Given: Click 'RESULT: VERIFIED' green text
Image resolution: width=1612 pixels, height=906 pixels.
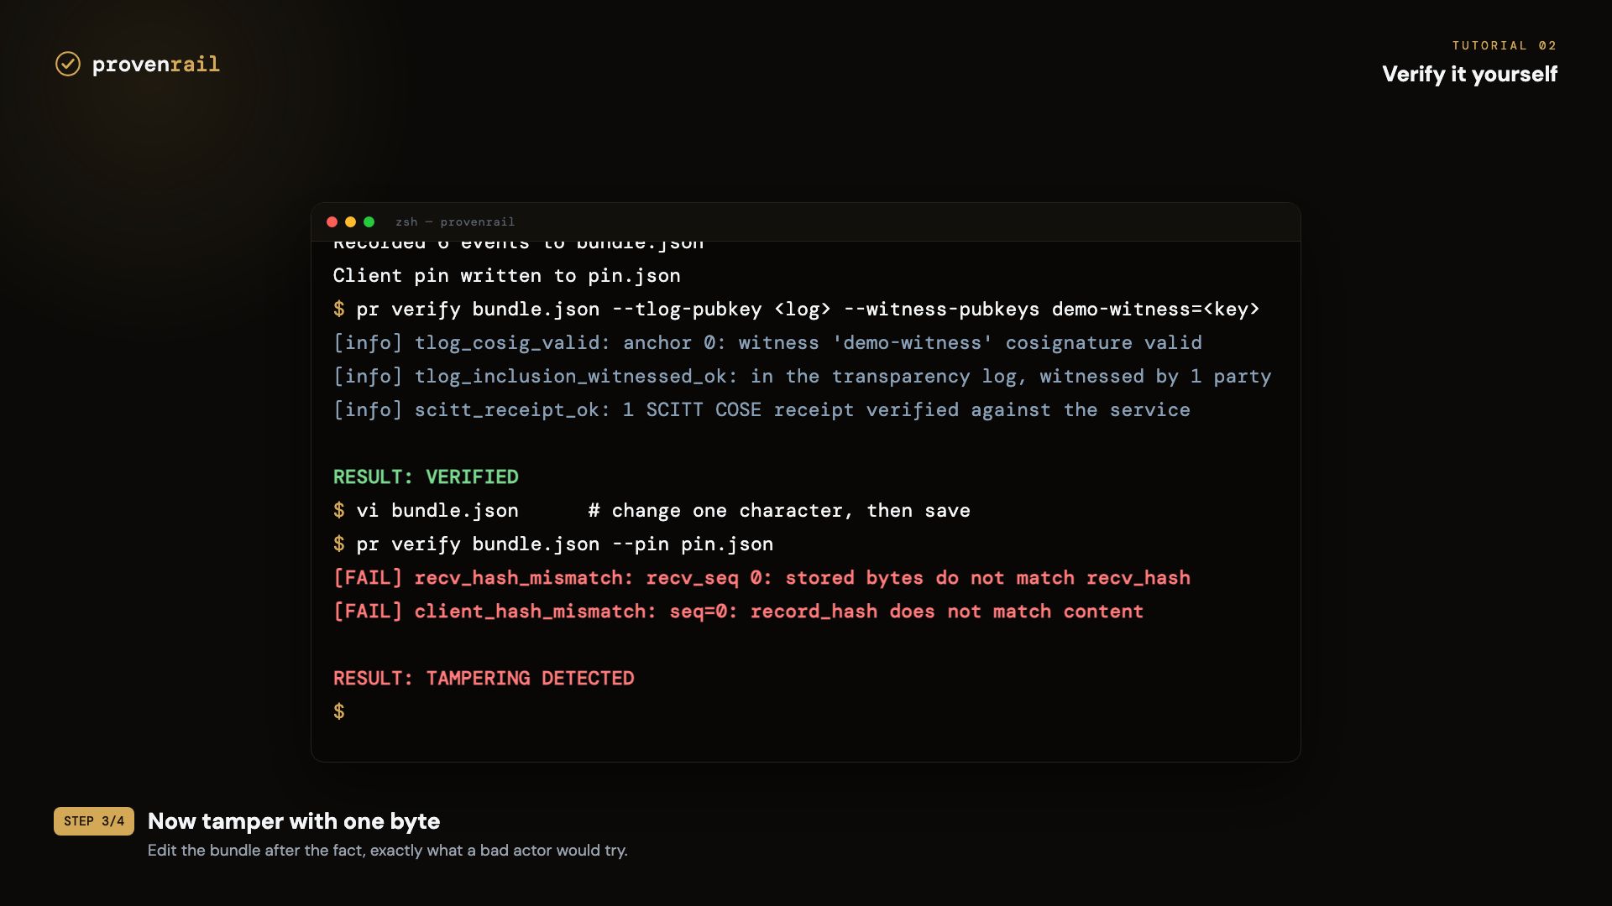Looking at the screenshot, I should pos(426,477).
